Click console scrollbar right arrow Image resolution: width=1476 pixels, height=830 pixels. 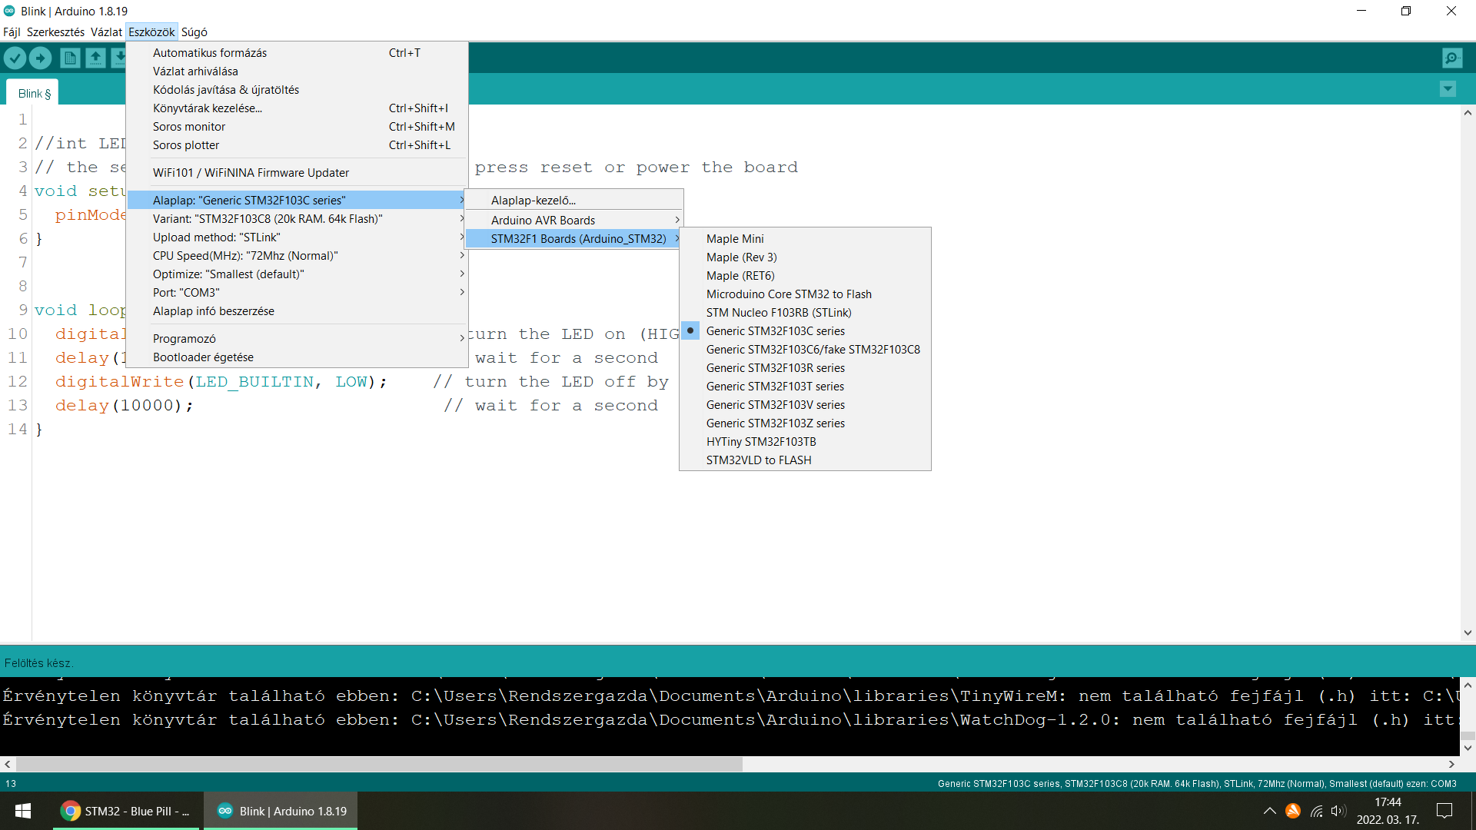(1451, 765)
